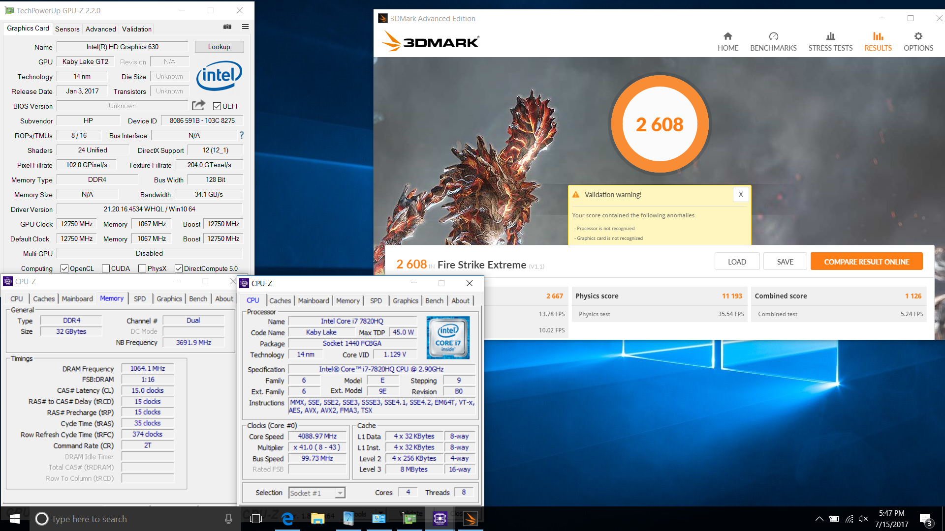Click the NB Frequency value 3691.9 MHz

pos(193,342)
